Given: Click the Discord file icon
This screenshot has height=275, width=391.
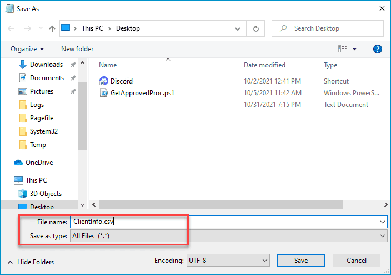Looking at the screenshot, I should pos(103,81).
